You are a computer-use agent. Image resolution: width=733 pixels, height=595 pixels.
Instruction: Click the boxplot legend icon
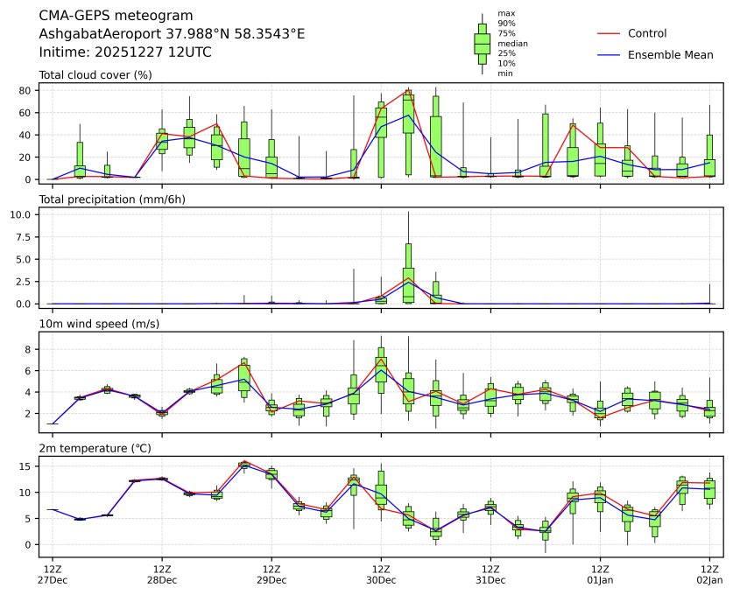click(482, 44)
